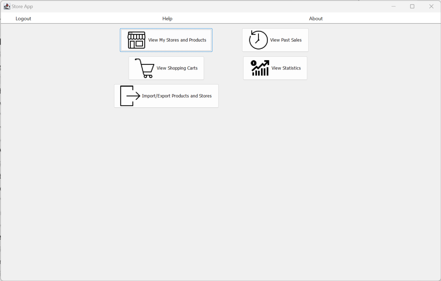Click View Shopping Carts label
441x281 pixels.
click(x=177, y=68)
